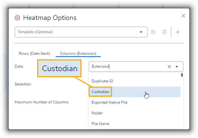
Task: Click the dropdown list scrollbar thumb
Action: (182, 75)
